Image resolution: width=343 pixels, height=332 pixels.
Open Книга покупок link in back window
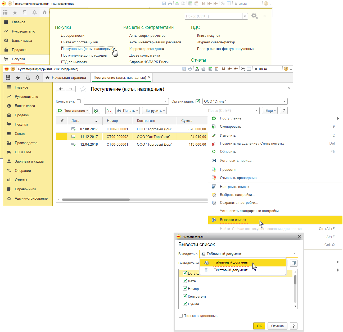point(209,35)
